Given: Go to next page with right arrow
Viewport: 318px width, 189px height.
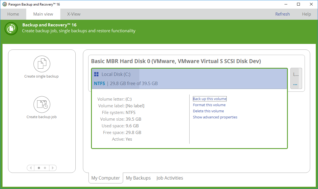Looking at the screenshot, I should (x=53, y=168).
